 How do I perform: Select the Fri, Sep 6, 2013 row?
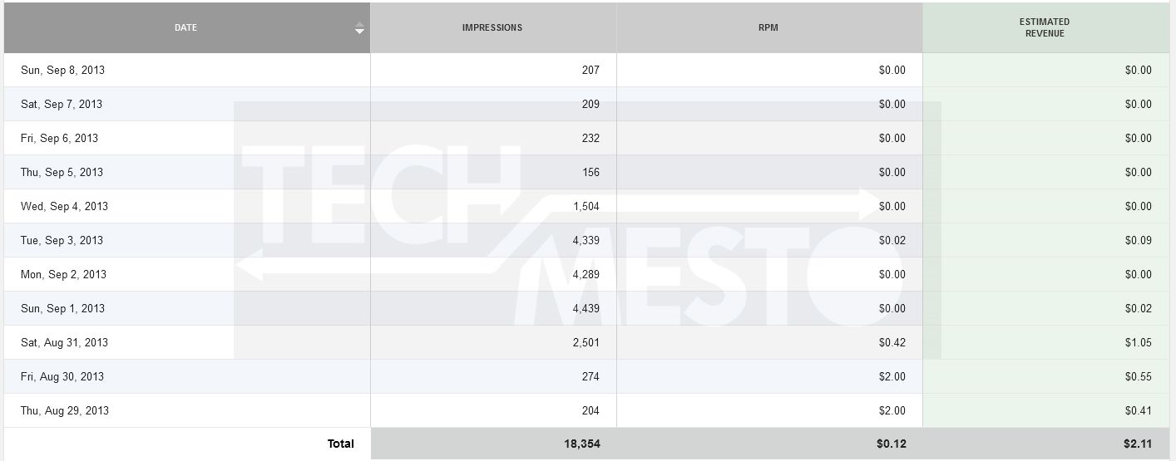click(x=586, y=138)
